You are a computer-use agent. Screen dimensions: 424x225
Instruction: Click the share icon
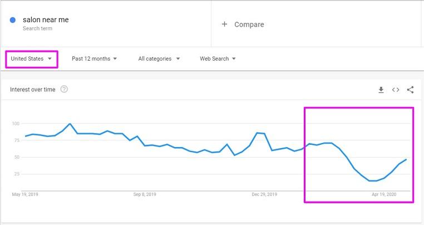coord(411,90)
